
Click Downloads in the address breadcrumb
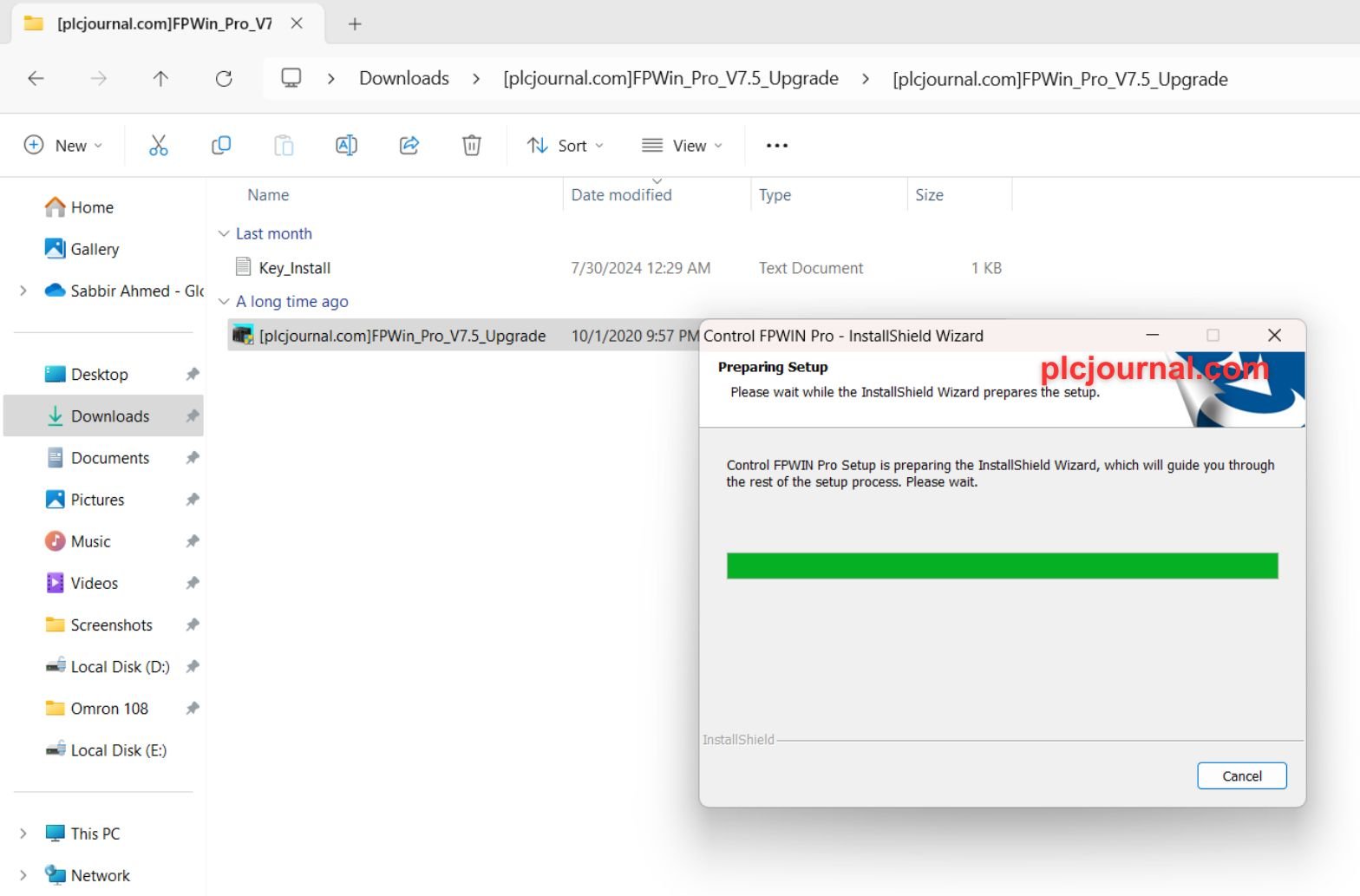[x=404, y=78]
